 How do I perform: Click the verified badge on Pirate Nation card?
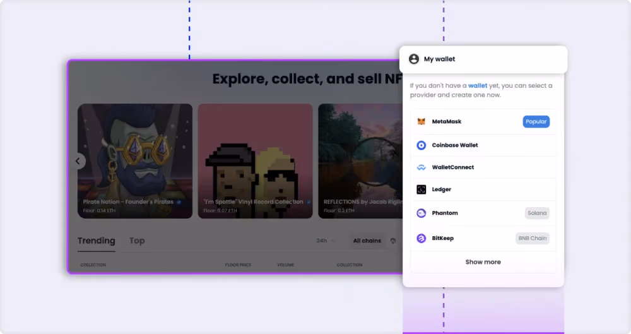(179, 202)
